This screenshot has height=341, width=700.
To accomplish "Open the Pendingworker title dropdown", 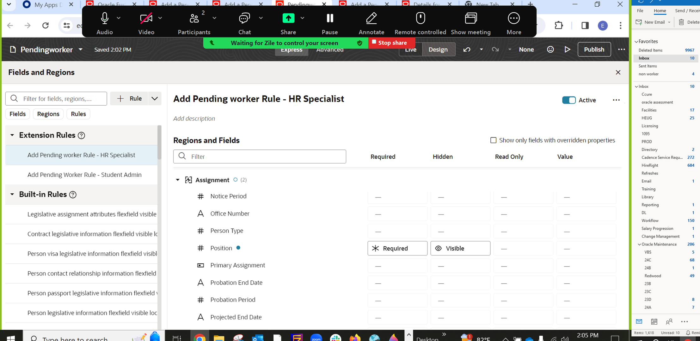I will (x=81, y=50).
